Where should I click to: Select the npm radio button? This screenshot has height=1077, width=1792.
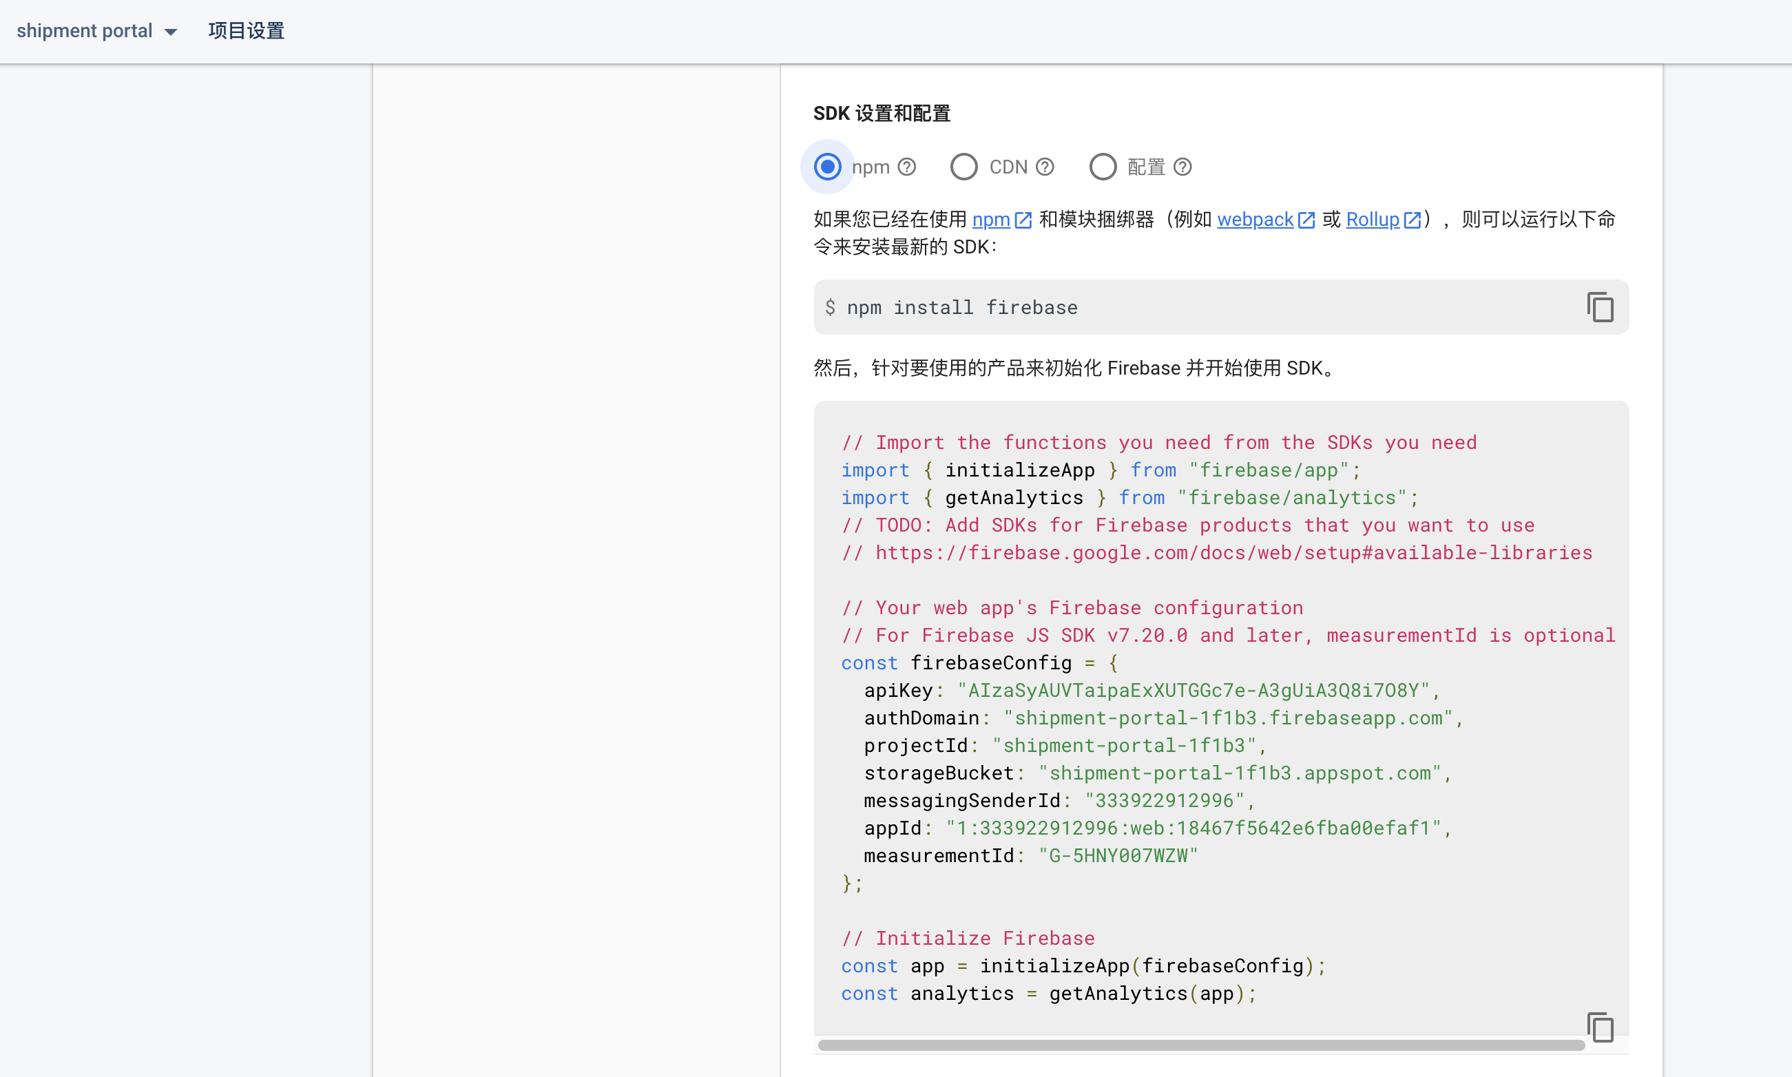[x=827, y=167]
